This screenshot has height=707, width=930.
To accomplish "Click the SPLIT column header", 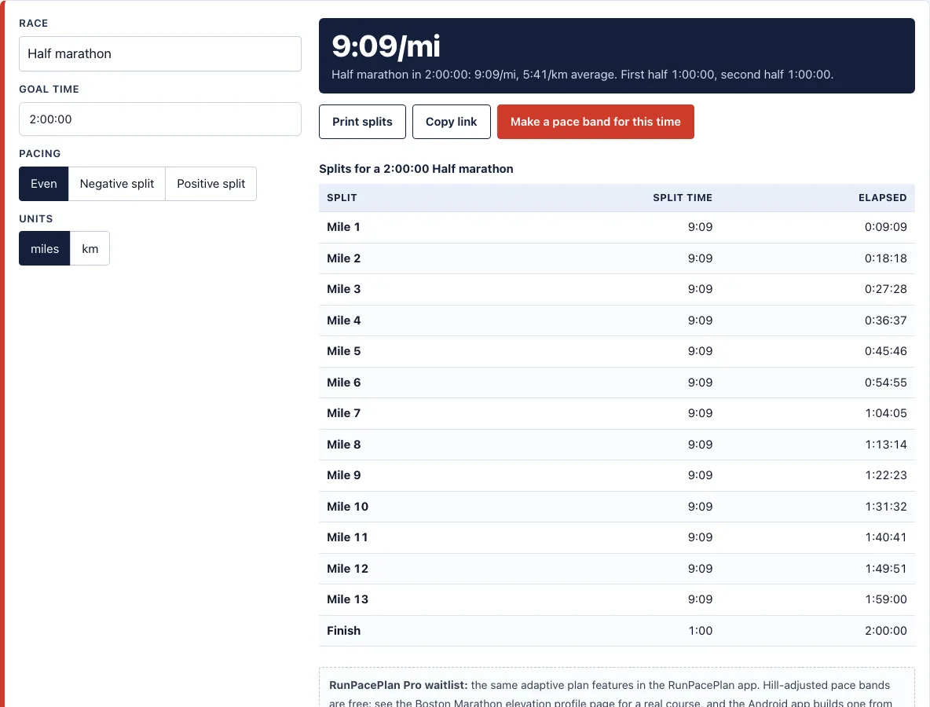I will (x=342, y=198).
